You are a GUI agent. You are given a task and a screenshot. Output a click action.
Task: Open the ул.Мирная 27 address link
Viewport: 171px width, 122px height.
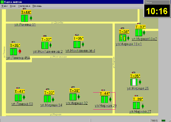click(x=140, y=111)
